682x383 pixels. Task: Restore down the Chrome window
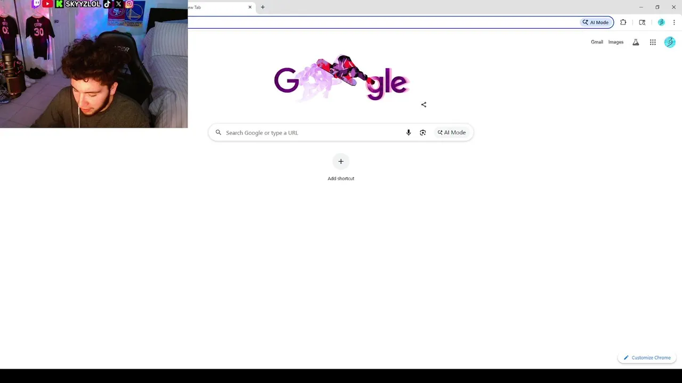[x=657, y=7]
